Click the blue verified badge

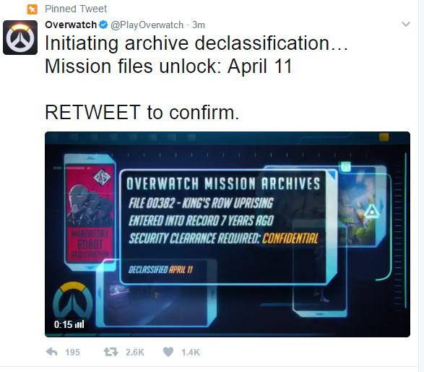[x=103, y=25]
